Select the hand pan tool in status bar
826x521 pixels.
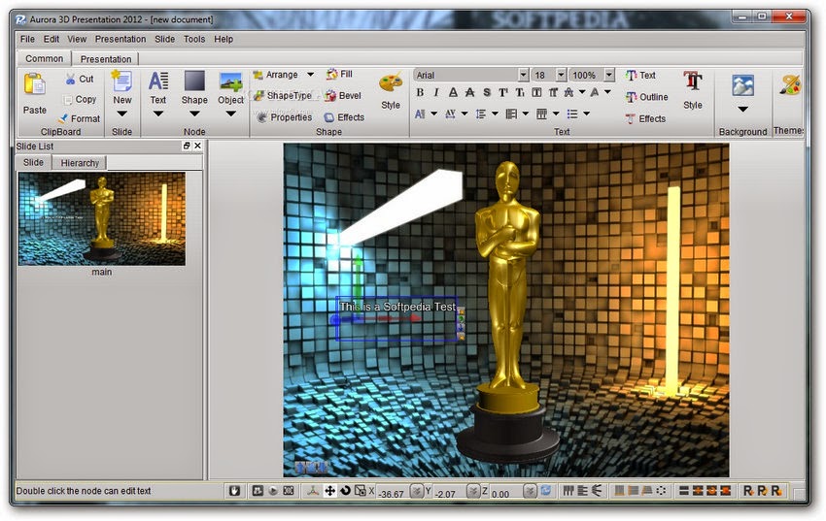(x=234, y=491)
